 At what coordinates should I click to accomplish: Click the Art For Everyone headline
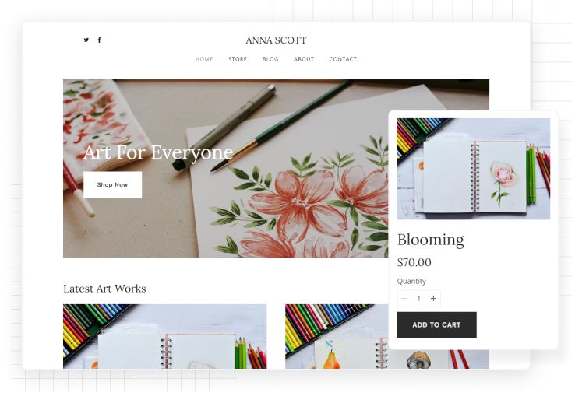158,152
